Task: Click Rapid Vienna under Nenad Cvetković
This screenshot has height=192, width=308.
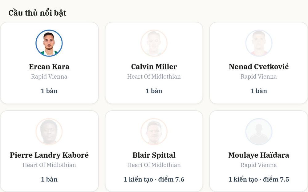Action: (x=259, y=76)
